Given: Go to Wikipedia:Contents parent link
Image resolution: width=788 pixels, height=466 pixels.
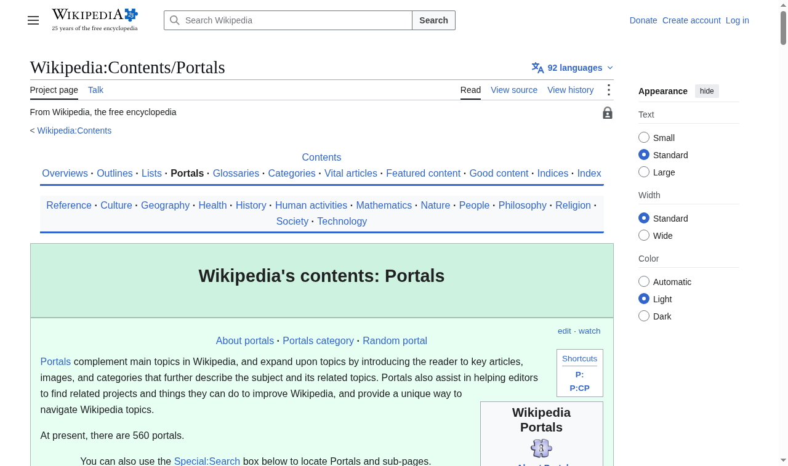Looking at the screenshot, I should coord(74,131).
